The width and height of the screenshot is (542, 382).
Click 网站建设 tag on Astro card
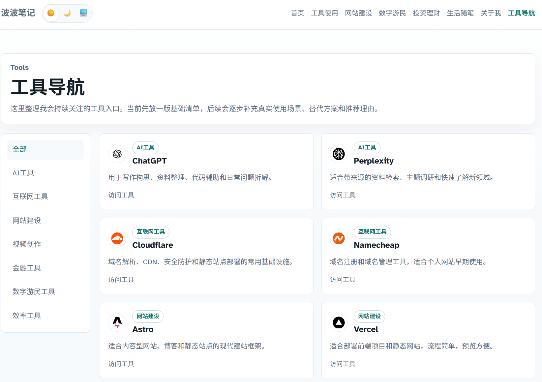pos(148,316)
